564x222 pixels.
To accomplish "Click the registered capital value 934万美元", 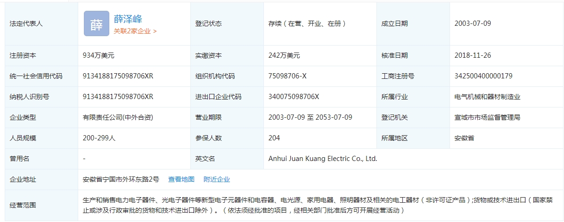I will (x=98, y=55).
